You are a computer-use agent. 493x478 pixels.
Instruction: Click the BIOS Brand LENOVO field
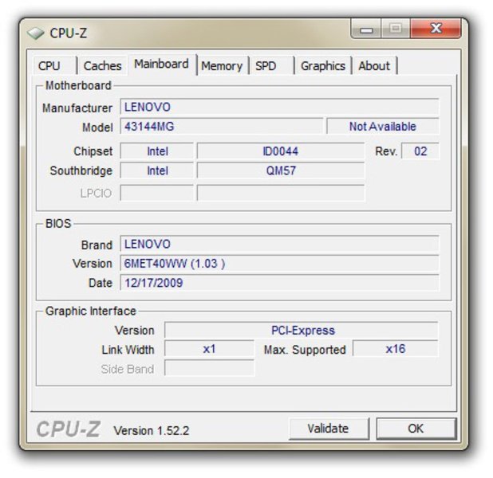279,244
